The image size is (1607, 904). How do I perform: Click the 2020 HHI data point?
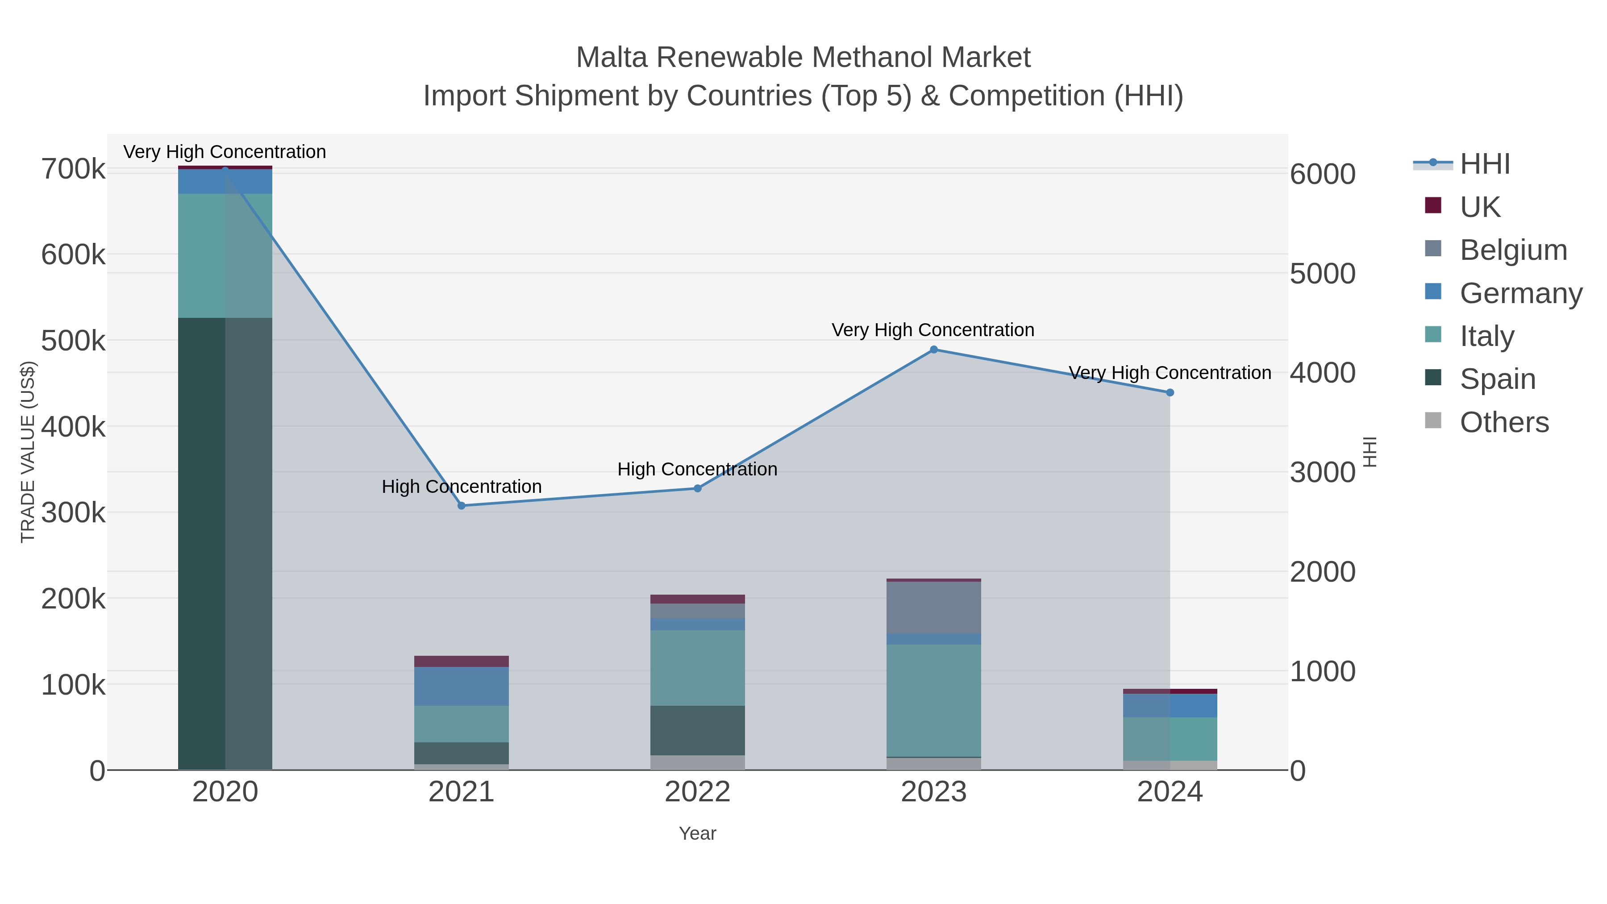point(225,170)
